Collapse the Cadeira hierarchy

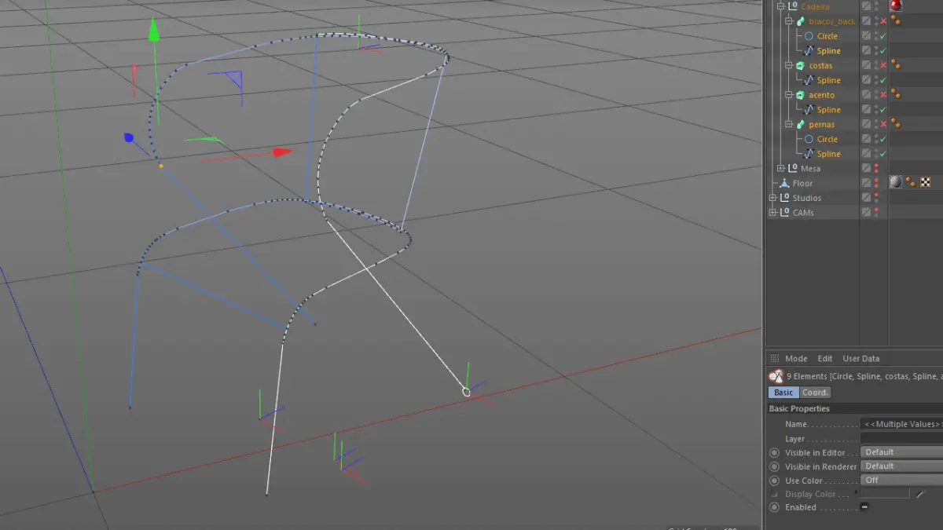coord(780,6)
